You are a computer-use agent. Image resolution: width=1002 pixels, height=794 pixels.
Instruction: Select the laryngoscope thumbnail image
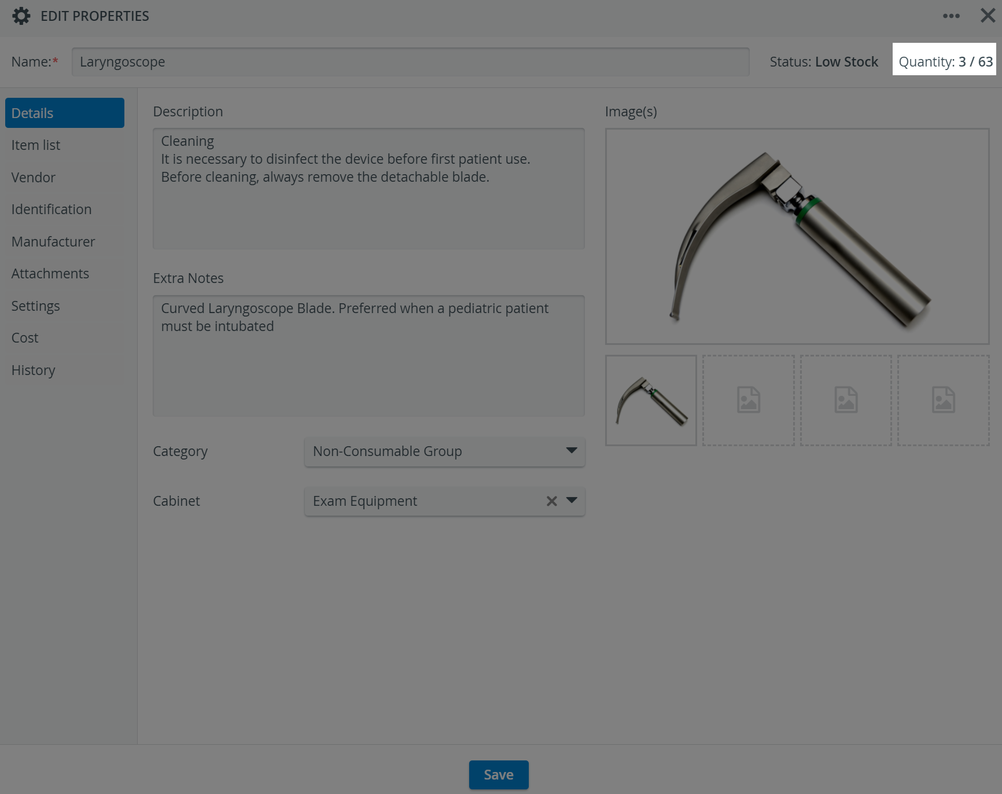651,400
